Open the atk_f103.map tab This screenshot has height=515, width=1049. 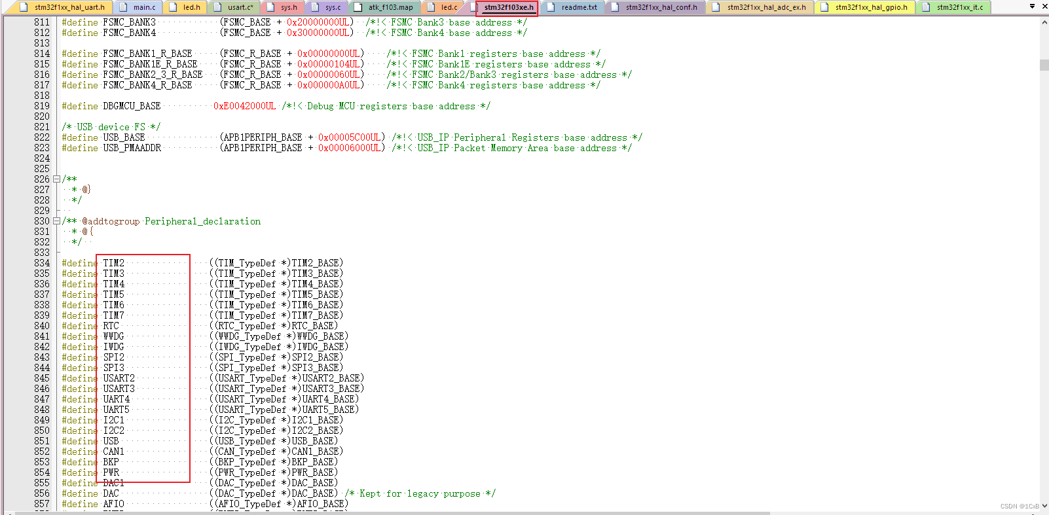[384, 7]
